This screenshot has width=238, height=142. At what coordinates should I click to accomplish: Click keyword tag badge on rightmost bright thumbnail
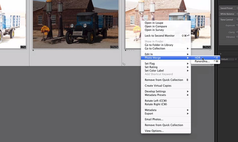204,47
